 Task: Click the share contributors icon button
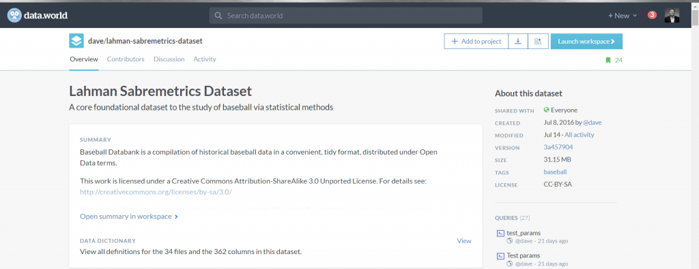tap(538, 42)
